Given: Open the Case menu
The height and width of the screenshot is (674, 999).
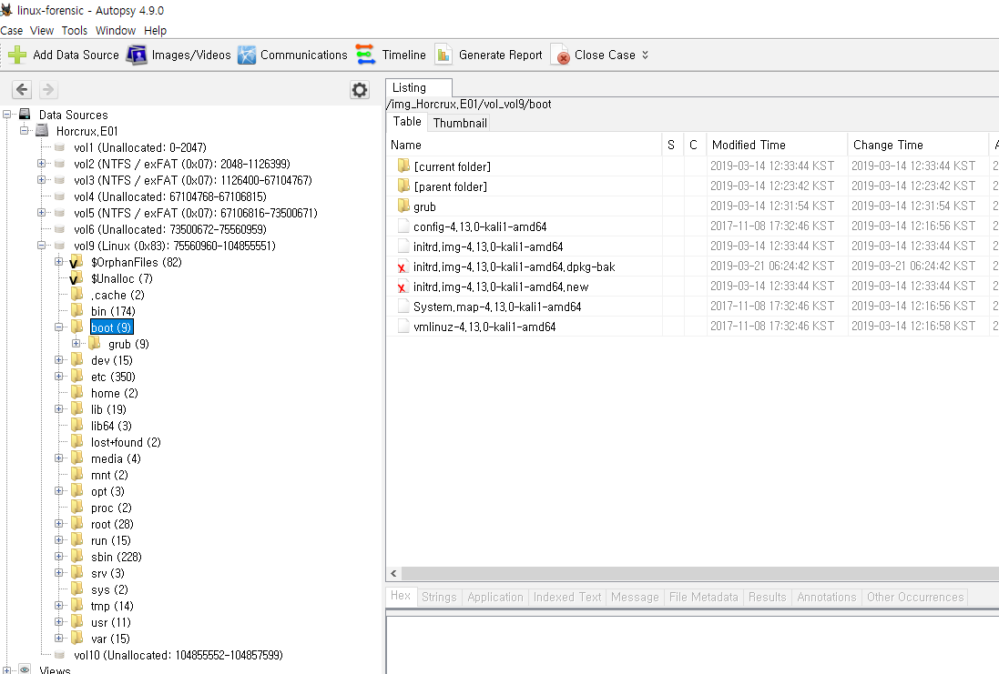Looking at the screenshot, I should 12,31.
